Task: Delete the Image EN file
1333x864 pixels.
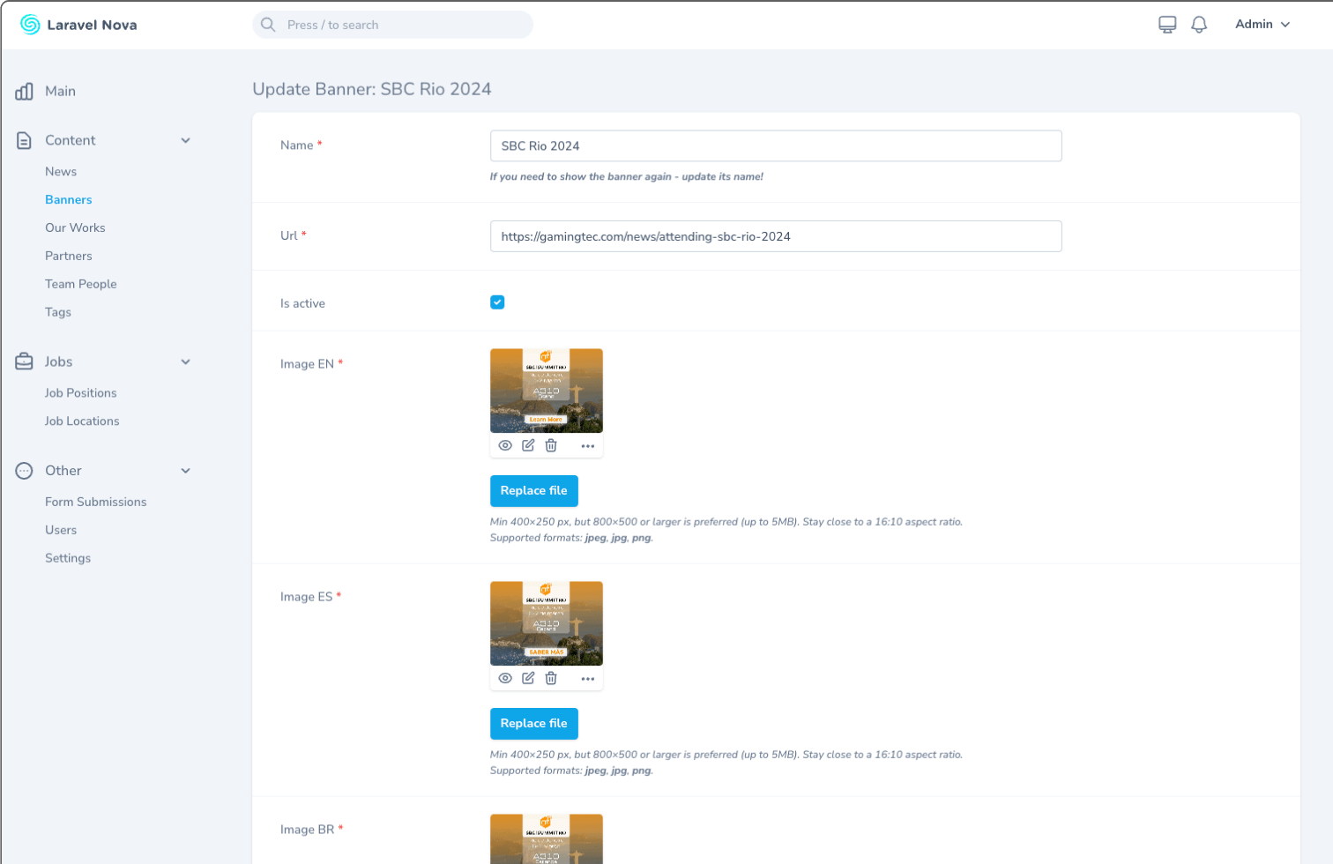Action: click(551, 445)
